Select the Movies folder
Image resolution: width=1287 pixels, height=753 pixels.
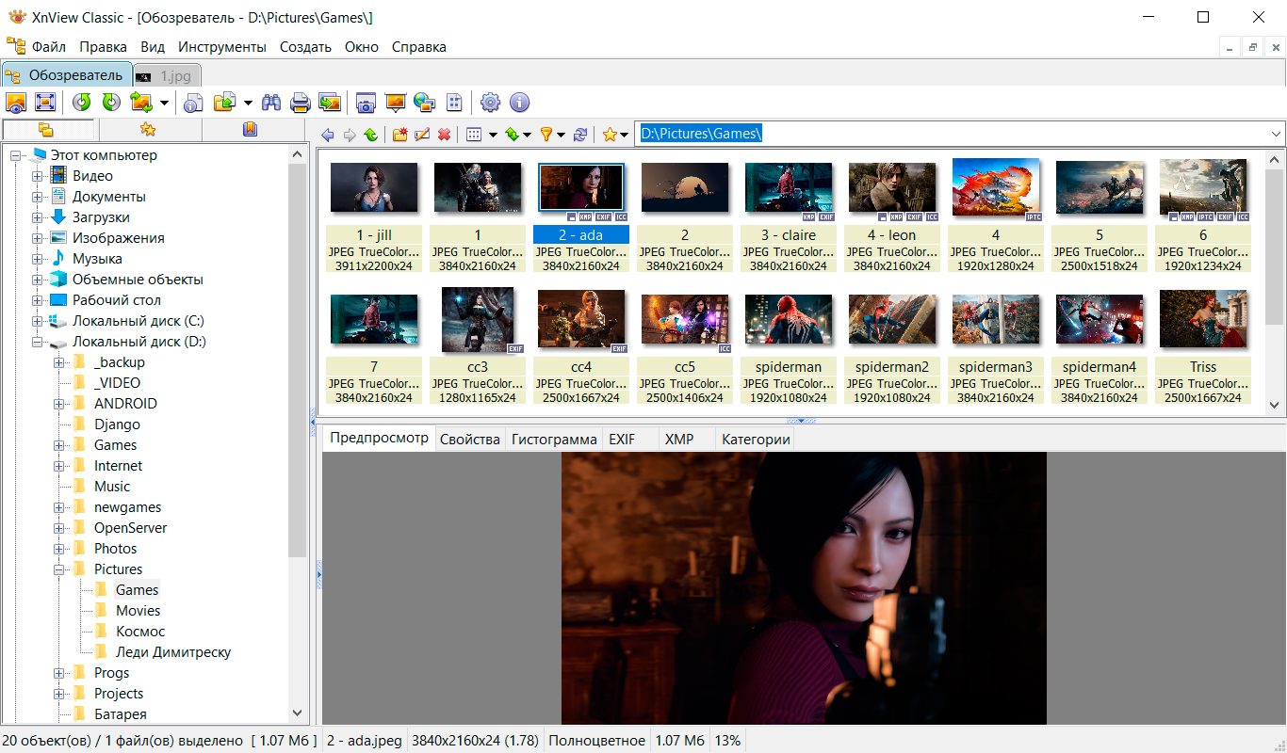point(138,611)
